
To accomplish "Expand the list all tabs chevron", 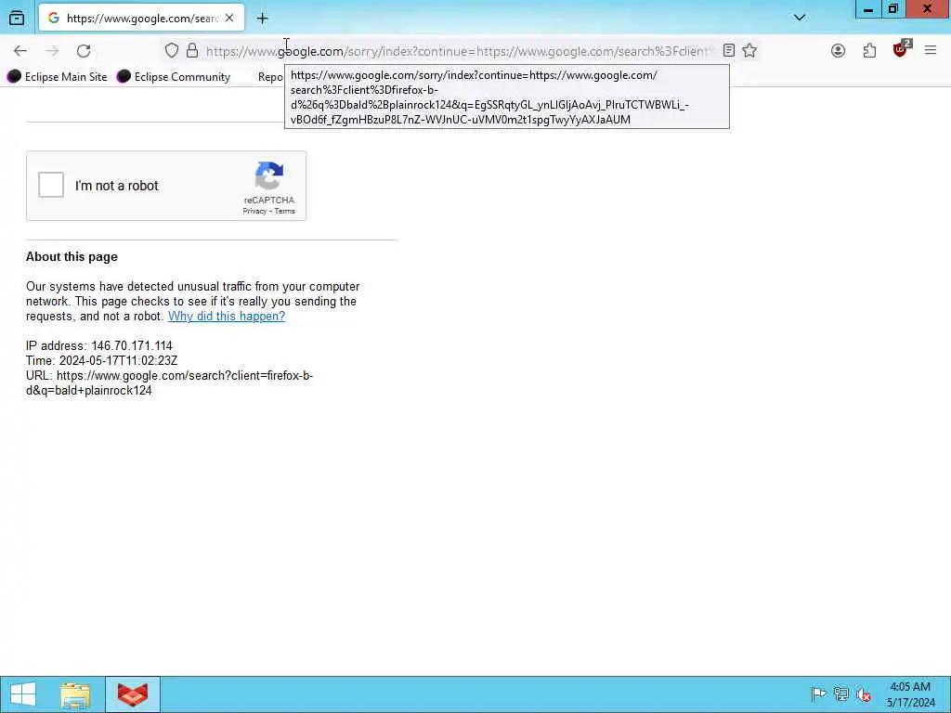I will pyautogui.click(x=800, y=18).
